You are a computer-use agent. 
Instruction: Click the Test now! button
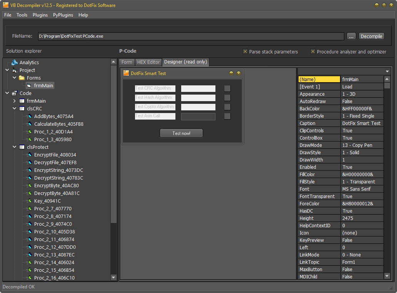(x=181, y=133)
